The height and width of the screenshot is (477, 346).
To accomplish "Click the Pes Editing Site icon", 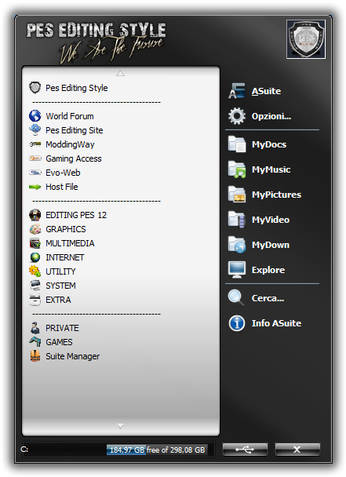I will [x=35, y=130].
